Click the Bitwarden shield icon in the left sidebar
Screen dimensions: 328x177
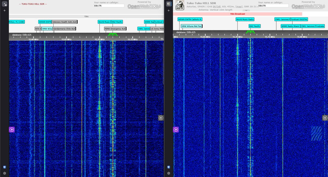[4, 166]
